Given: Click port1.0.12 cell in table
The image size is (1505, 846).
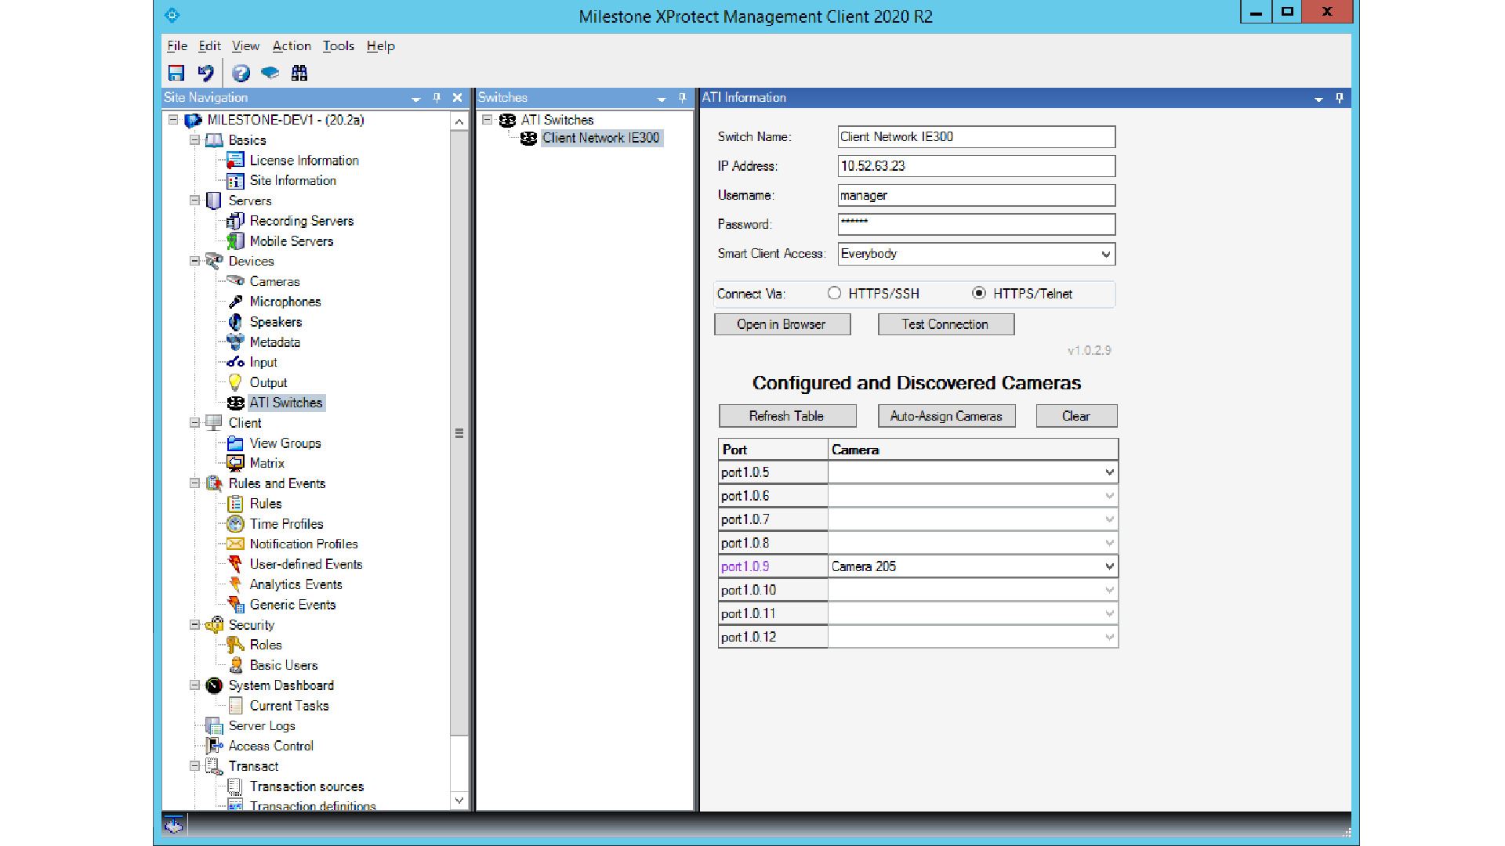Looking at the screenshot, I should click(773, 637).
